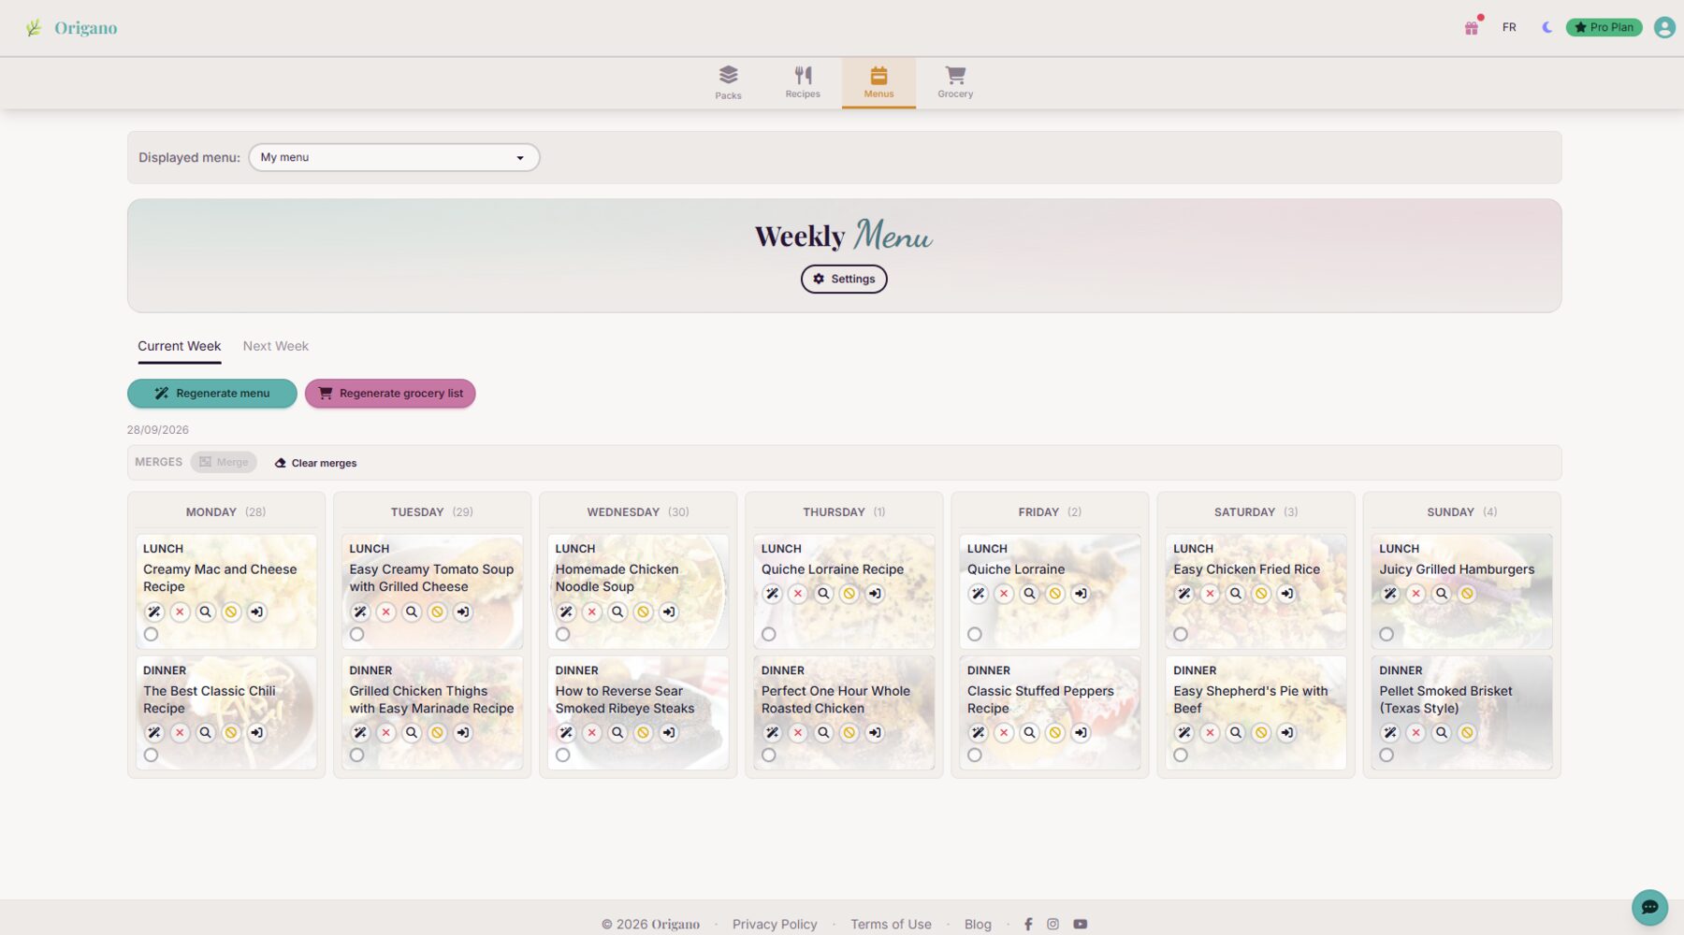Go to Packs section

728,82
